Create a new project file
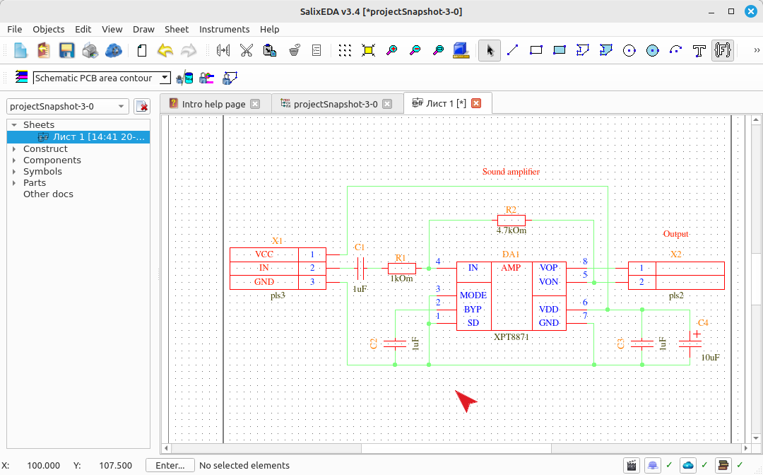Image resolution: width=763 pixels, height=475 pixels. [x=20, y=50]
